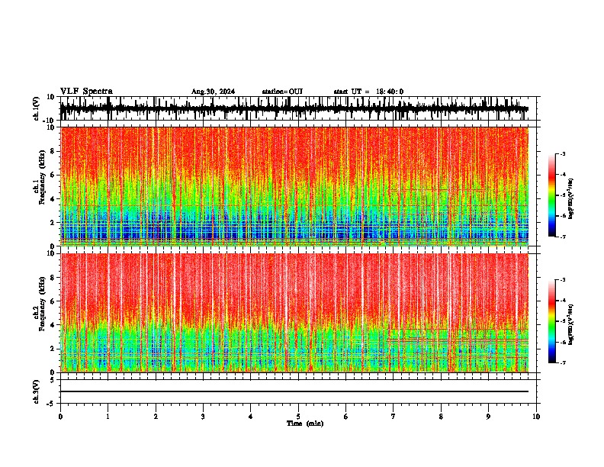The image size is (604, 467).
Task: Click the -7 label on ch.2 colorbar
Action: tap(563, 363)
